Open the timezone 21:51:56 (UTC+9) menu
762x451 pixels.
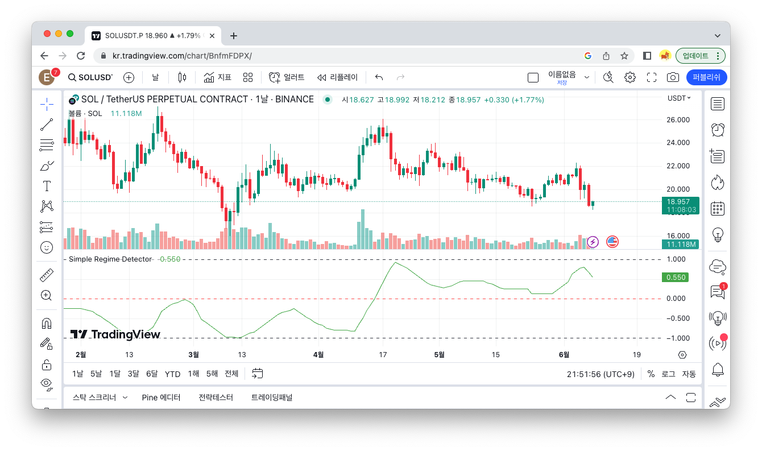coord(601,374)
